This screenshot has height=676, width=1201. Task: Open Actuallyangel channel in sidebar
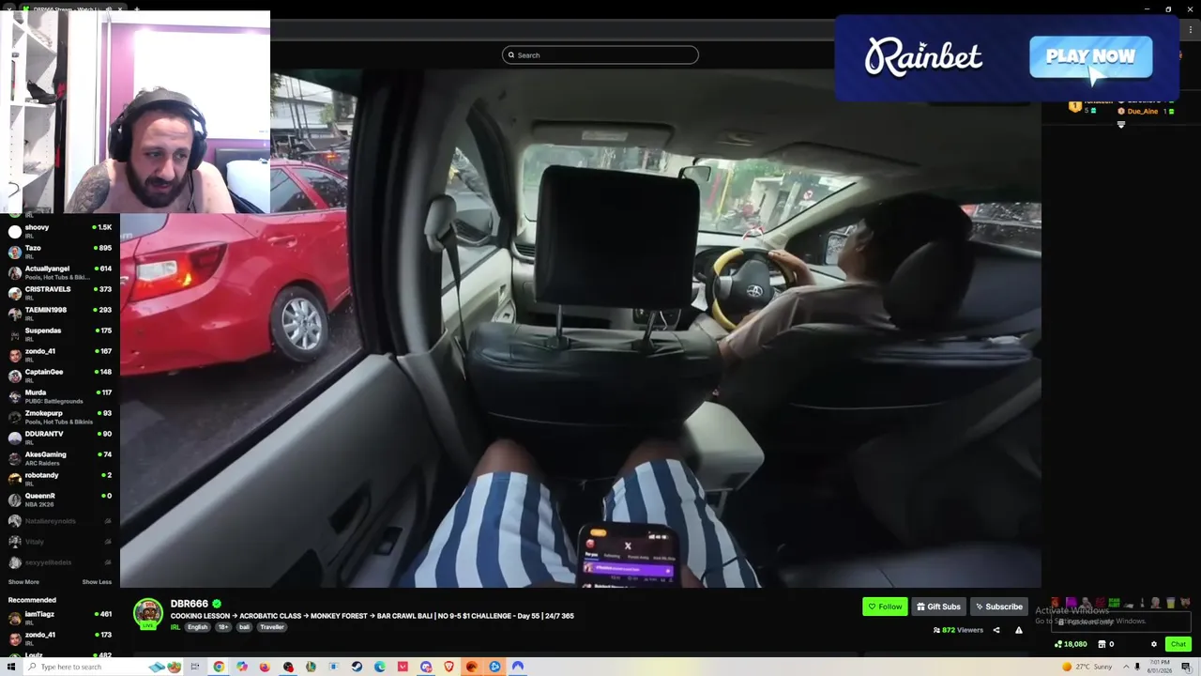coord(60,271)
